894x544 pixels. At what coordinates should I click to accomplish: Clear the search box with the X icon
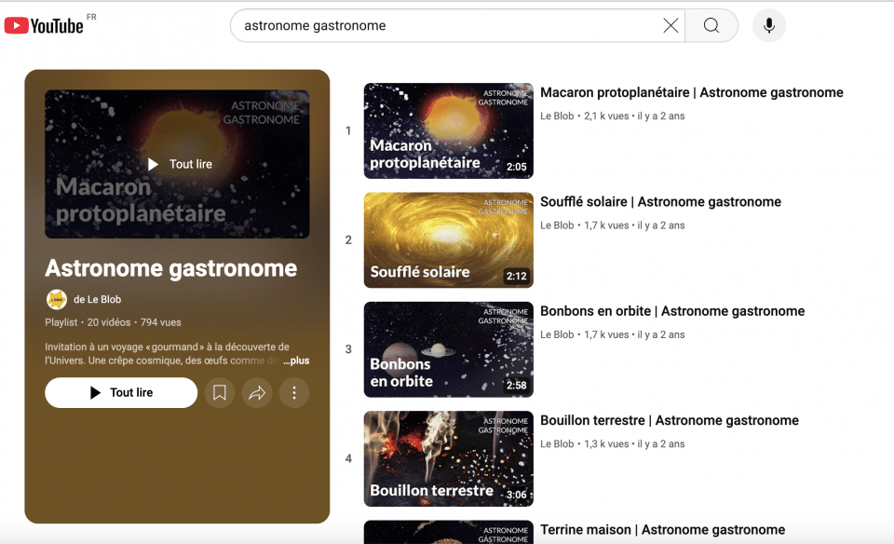pos(670,26)
